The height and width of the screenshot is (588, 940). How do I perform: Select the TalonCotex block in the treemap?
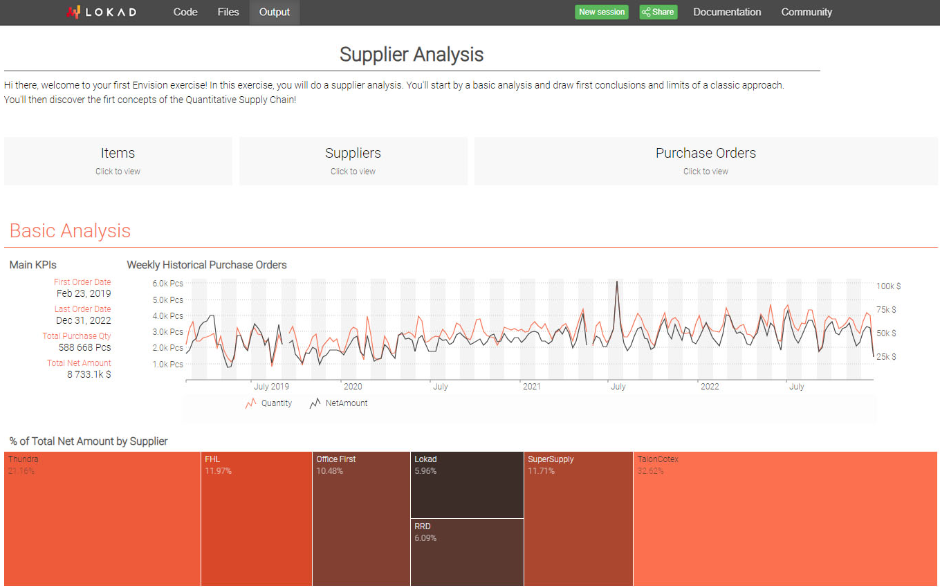(x=785, y=519)
